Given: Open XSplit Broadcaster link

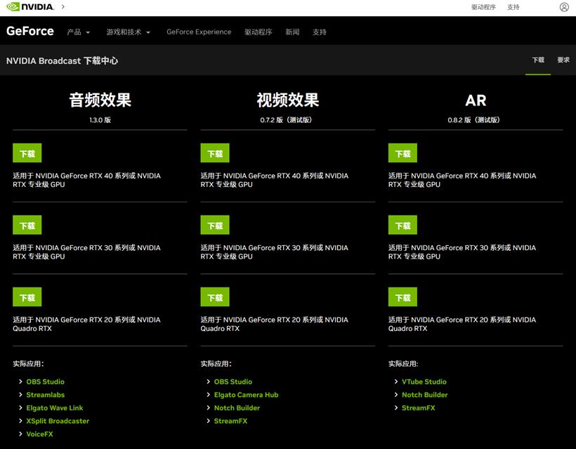Looking at the screenshot, I should pyautogui.click(x=58, y=421).
